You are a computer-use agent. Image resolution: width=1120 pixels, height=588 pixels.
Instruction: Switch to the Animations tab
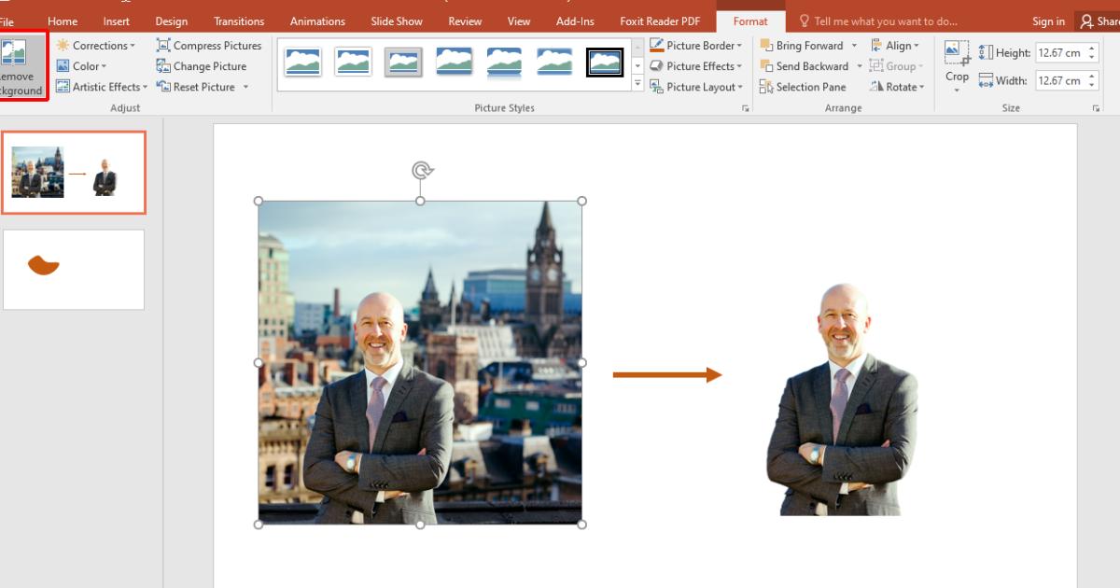[x=317, y=21]
